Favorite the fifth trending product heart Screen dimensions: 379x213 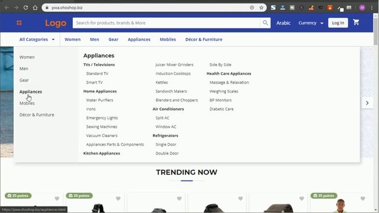(301, 199)
